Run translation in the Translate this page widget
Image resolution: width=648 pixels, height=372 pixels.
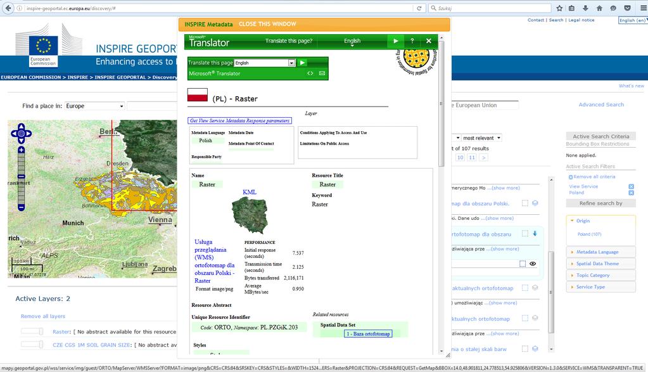click(x=303, y=63)
